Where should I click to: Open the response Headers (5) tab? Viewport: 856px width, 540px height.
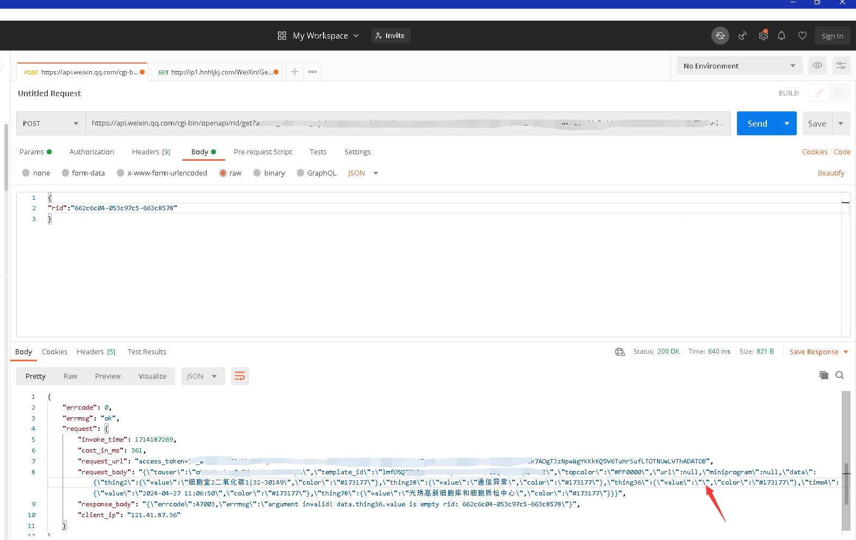tap(96, 351)
